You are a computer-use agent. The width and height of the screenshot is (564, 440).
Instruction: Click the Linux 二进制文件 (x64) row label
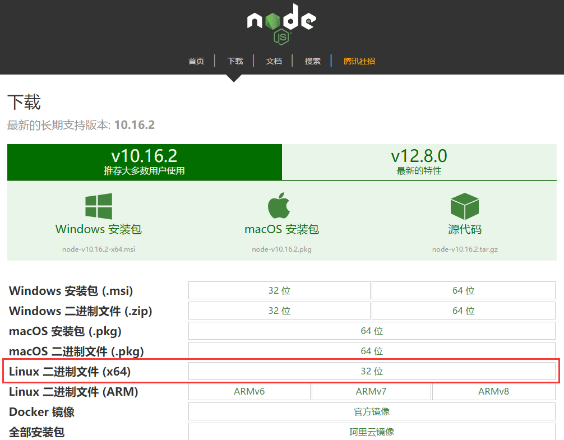[70, 372]
